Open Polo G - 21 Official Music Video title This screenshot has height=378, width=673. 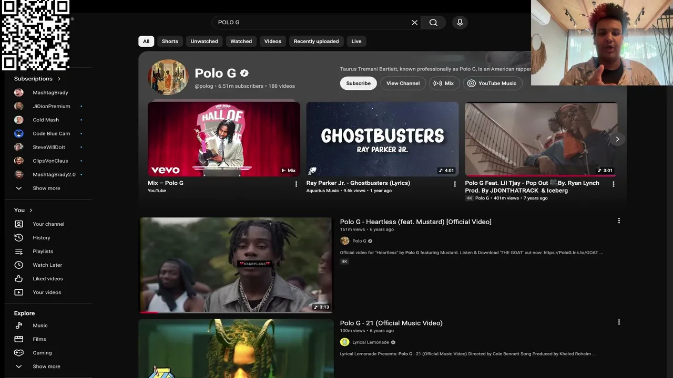[x=391, y=323]
